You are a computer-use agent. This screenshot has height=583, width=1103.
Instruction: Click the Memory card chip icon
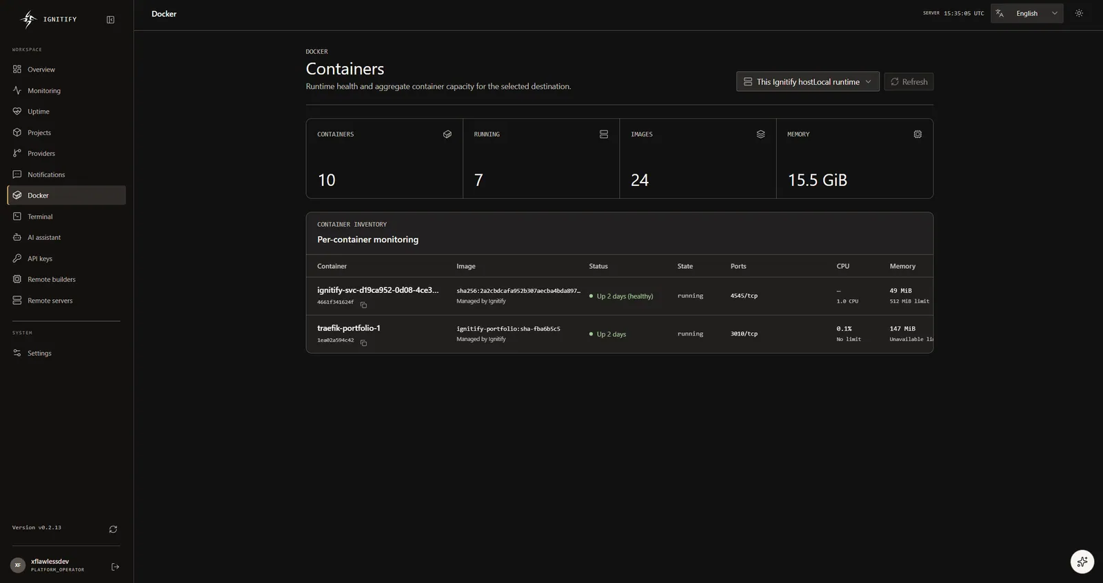[x=918, y=134]
